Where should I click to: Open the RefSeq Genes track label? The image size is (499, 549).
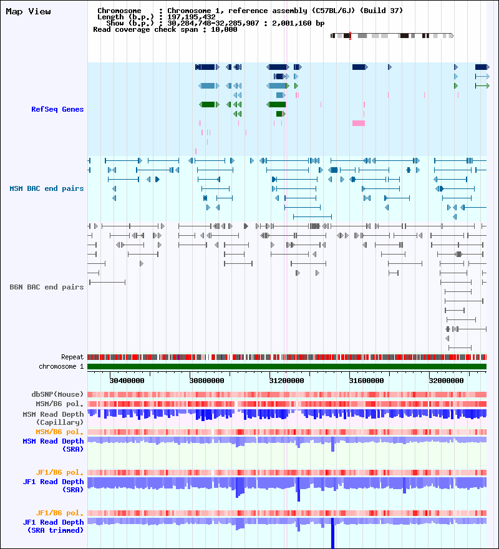(x=57, y=109)
